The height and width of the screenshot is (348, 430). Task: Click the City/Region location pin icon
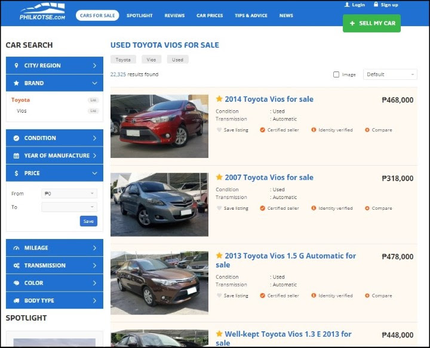[x=17, y=66]
